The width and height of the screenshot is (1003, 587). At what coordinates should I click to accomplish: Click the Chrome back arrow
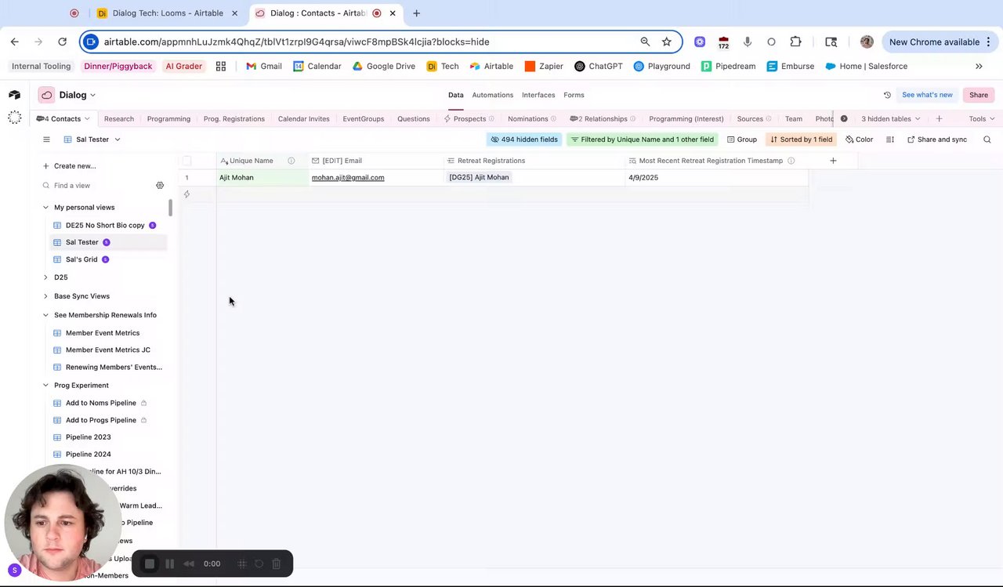[15, 42]
